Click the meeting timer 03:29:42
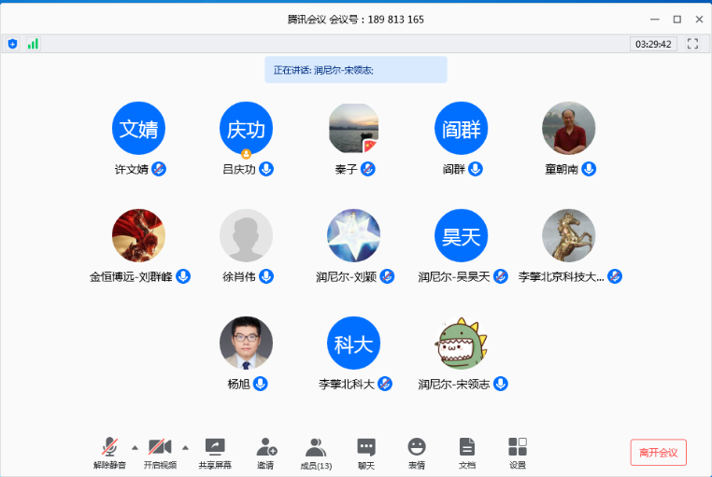 (653, 44)
